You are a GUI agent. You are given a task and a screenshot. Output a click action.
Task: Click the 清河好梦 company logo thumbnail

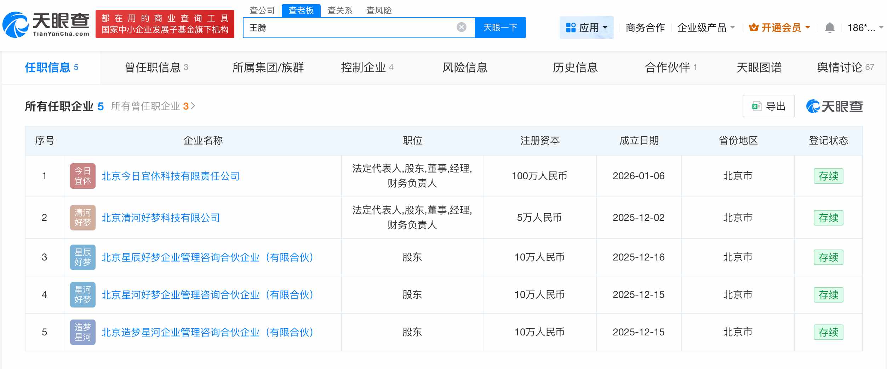(82, 217)
